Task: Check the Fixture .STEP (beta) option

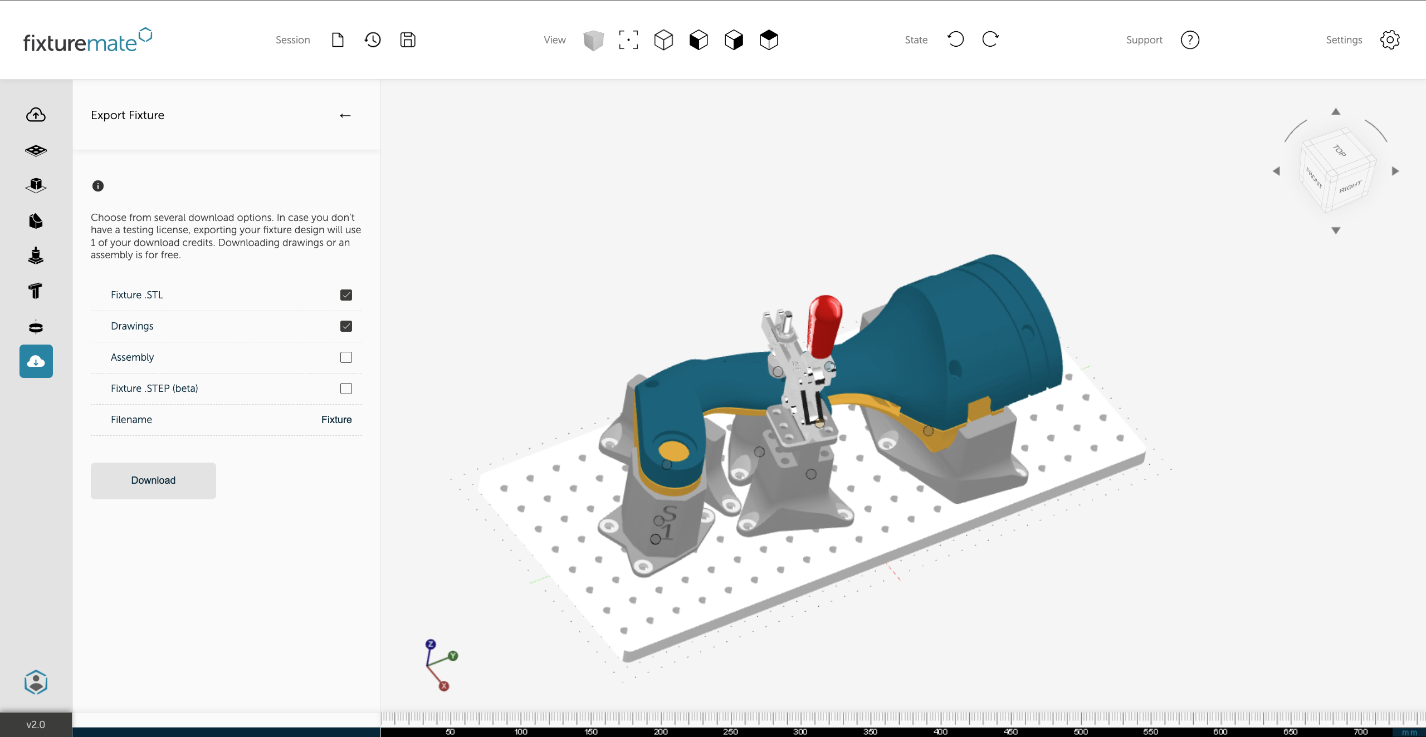Action: (x=346, y=389)
